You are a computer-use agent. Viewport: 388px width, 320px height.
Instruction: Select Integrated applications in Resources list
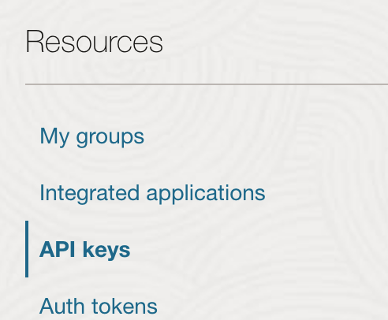pyautogui.click(x=152, y=193)
